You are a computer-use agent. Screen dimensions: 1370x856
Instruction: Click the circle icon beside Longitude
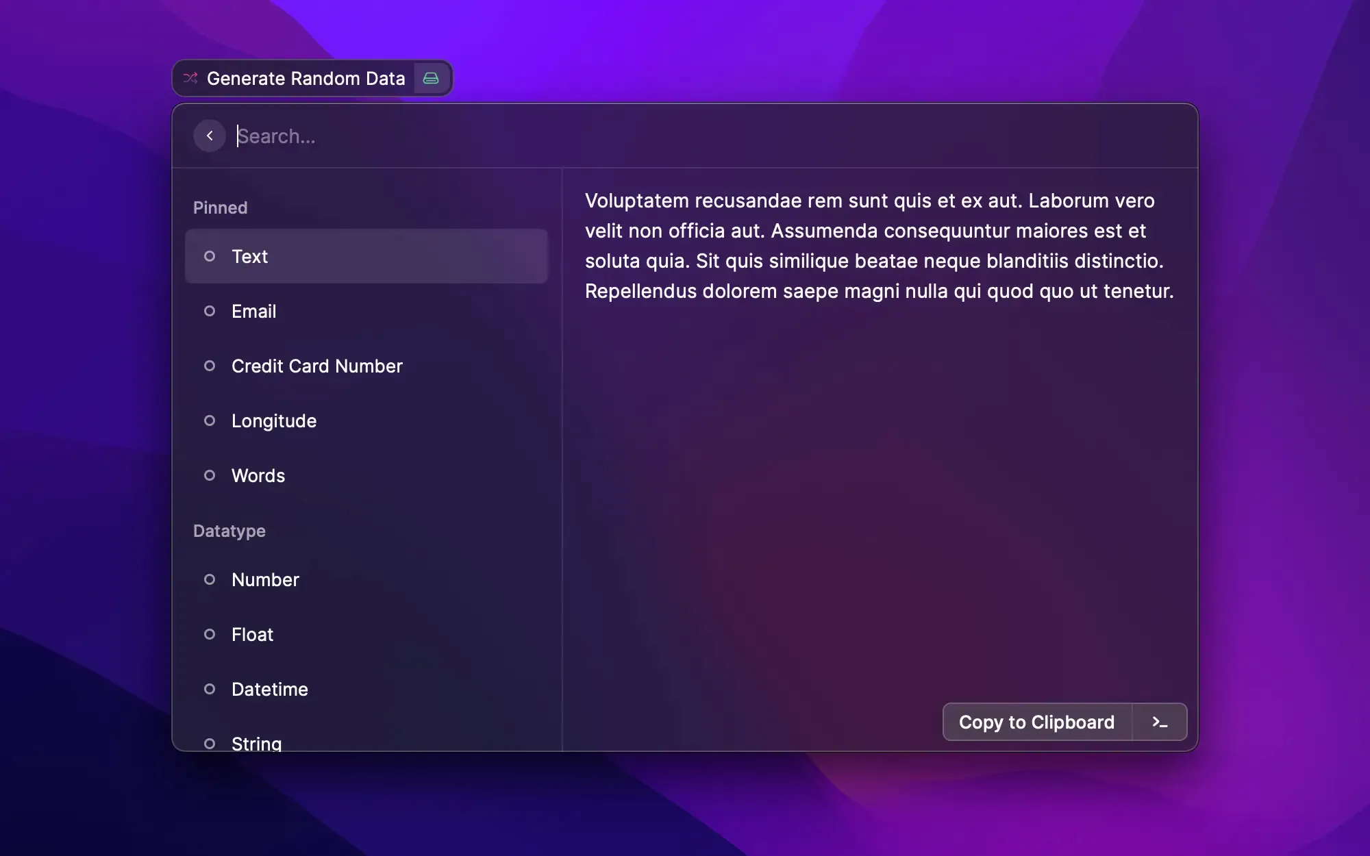coord(210,420)
